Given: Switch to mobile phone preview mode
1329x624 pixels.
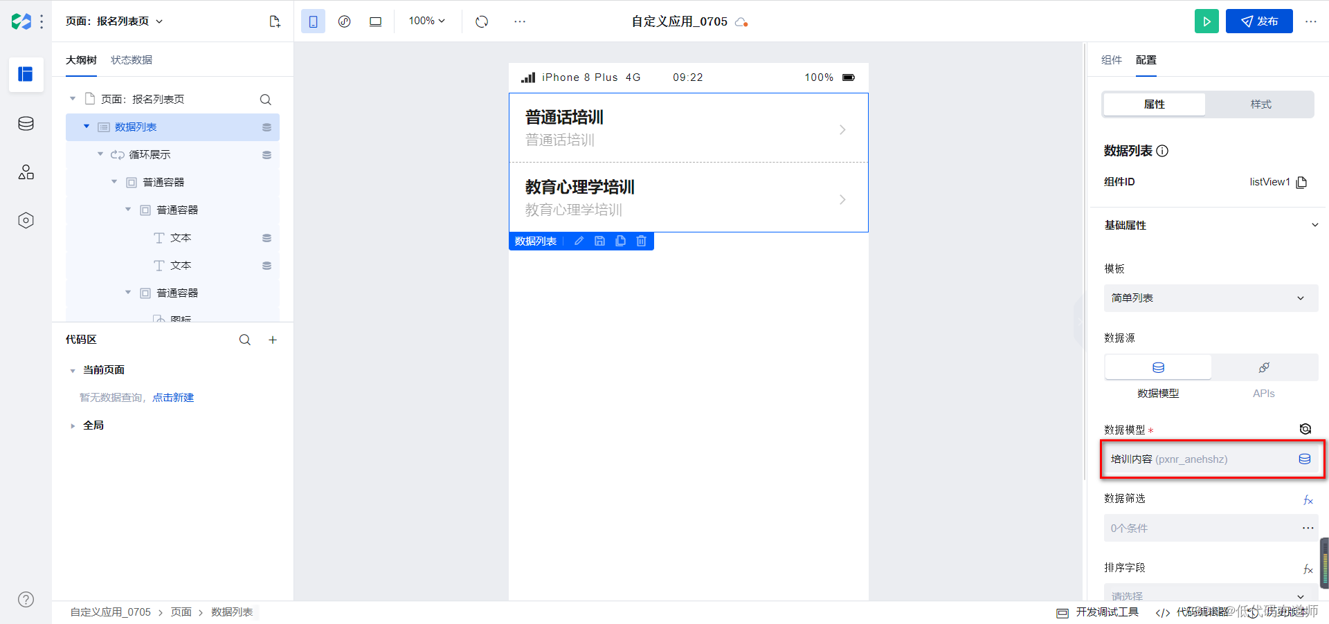Looking at the screenshot, I should 313,21.
